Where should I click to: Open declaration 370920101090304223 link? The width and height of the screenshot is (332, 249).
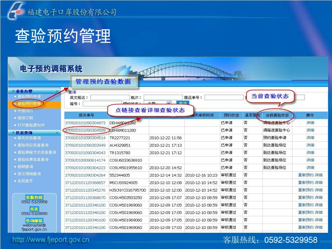[85, 168]
